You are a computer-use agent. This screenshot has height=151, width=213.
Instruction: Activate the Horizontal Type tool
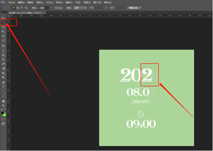3,87
